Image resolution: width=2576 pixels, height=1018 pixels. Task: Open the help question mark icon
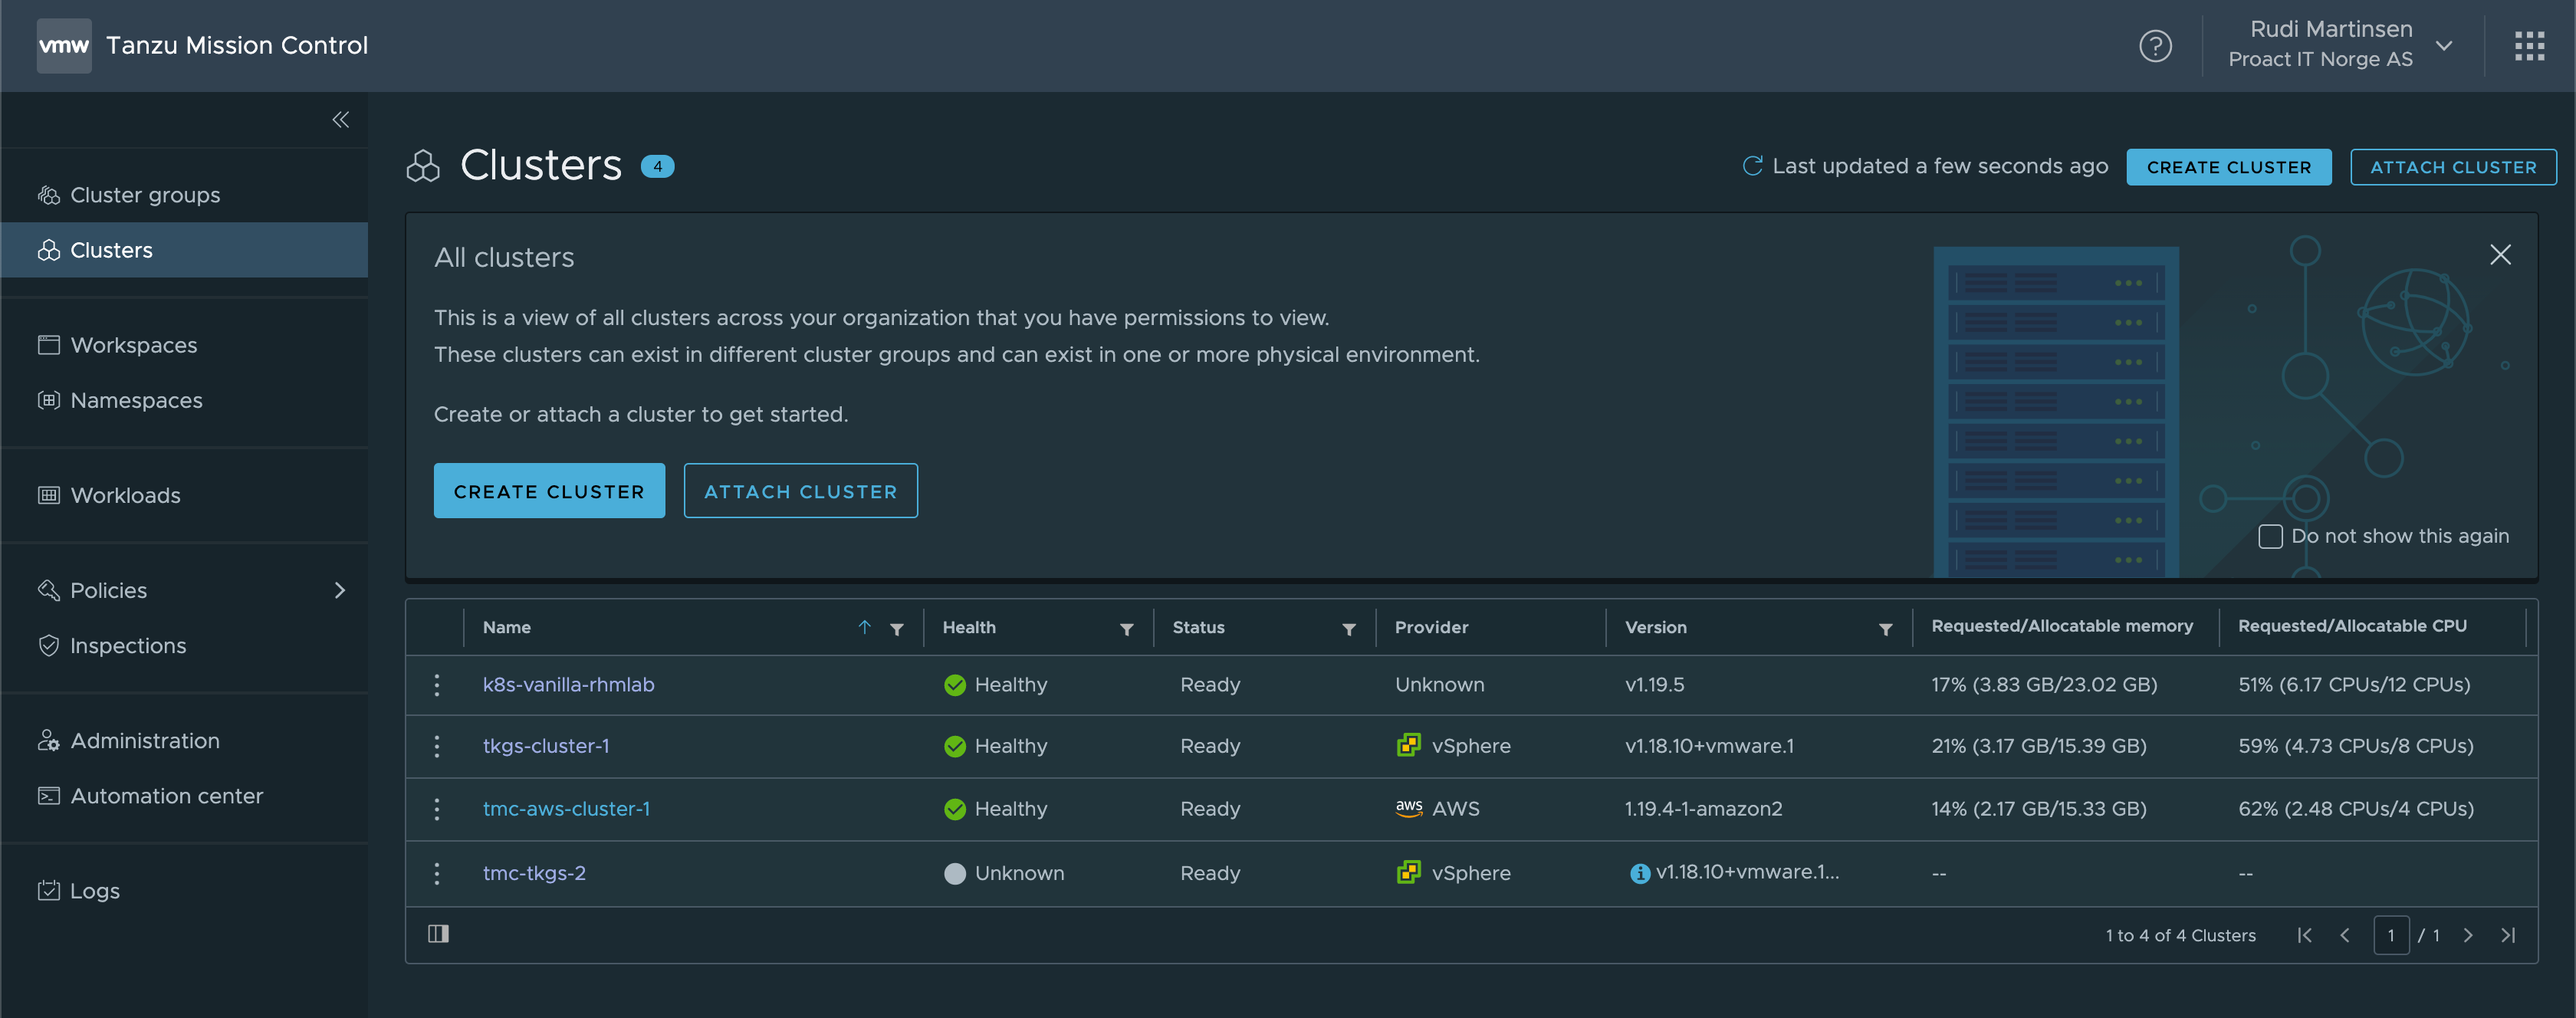click(2155, 46)
